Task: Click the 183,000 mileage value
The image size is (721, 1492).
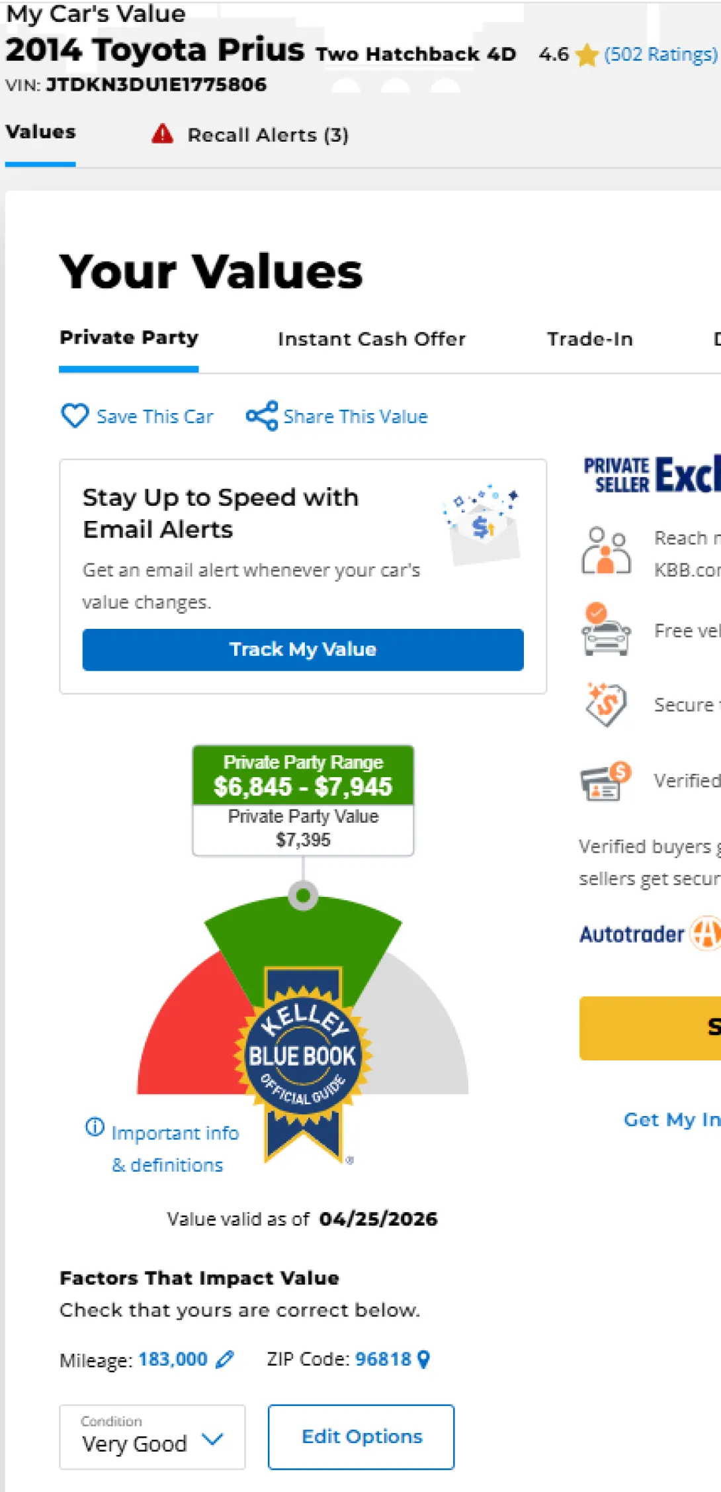Action: 173,1360
